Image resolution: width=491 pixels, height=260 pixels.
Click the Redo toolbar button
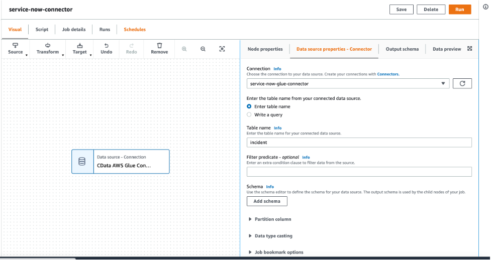pos(132,49)
